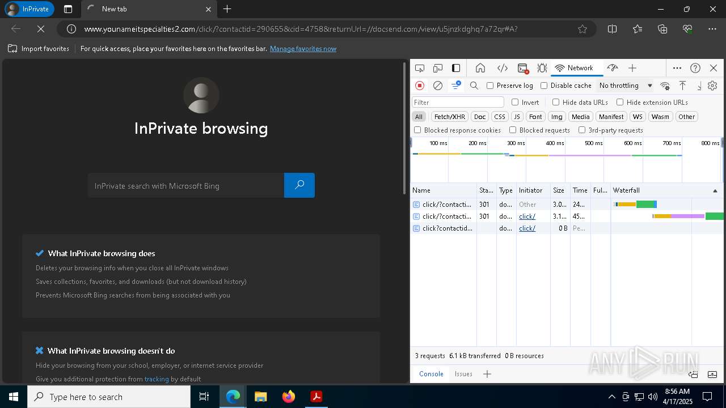Filter requests by JS type
Viewport: 726px width, 408px height.
click(517, 117)
